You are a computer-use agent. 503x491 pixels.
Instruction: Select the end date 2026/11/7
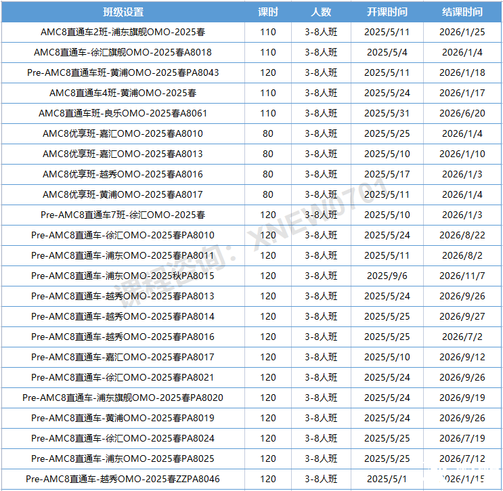(x=462, y=276)
